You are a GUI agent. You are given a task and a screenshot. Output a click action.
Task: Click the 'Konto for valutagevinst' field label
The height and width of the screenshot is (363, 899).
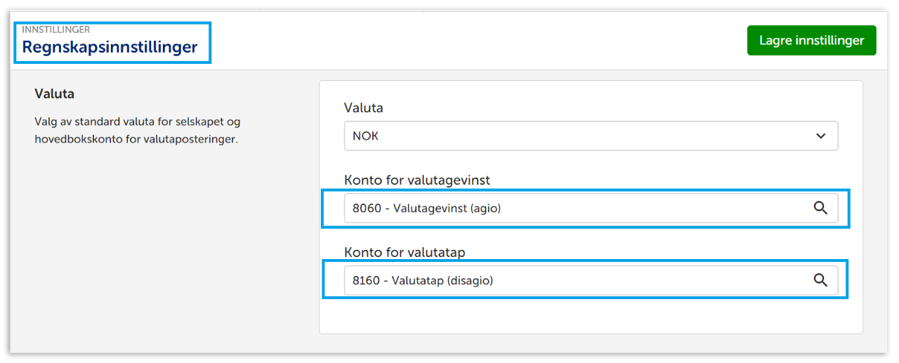pos(416,180)
